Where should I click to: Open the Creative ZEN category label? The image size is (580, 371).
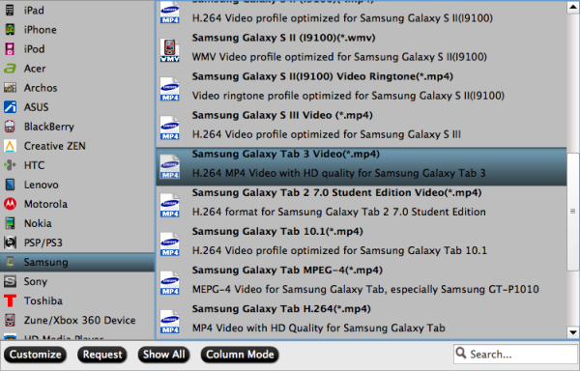click(x=55, y=146)
